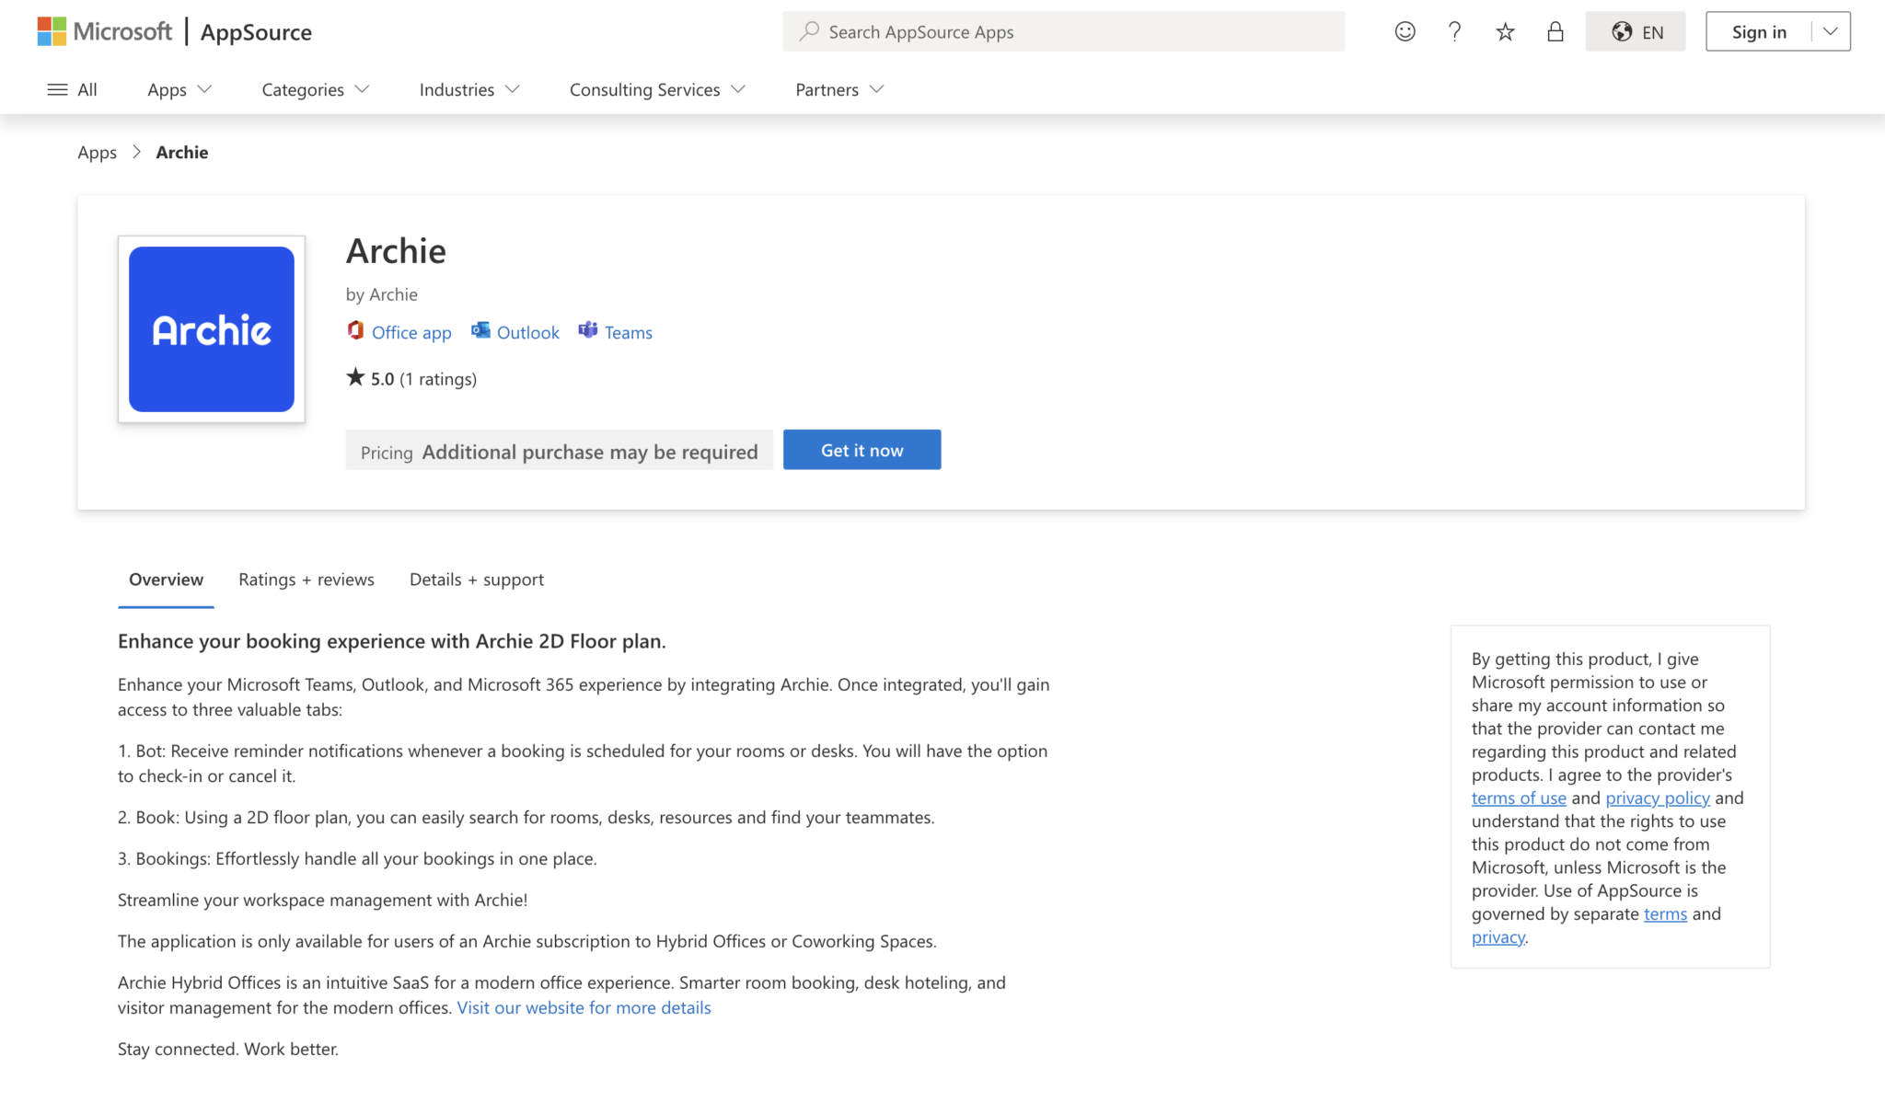1885x1102 pixels.
Task: Open the Details + support tab
Action: (x=476, y=580)
